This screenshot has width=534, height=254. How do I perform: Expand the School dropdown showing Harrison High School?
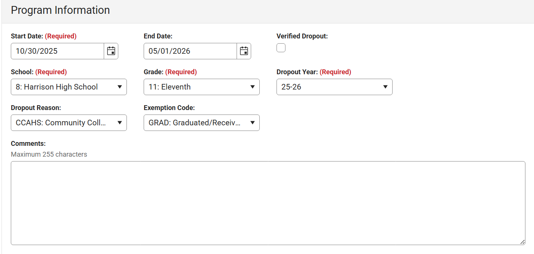pyautogui.click(x=69, y=87)
